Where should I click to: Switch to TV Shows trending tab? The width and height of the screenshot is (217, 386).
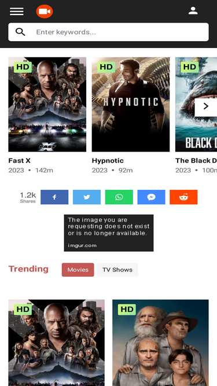(x=117, y=270)
